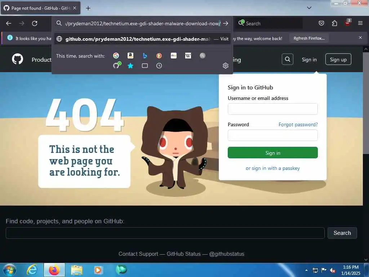Focus the Password field
369x277 pixels.
click(x=272, y=135)
